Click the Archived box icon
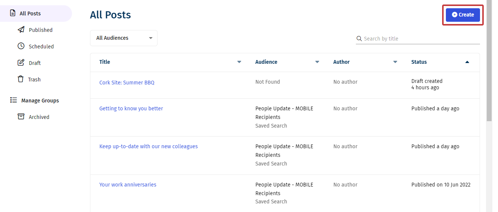Viewport: 498px width, 212px height. point(21,117)
